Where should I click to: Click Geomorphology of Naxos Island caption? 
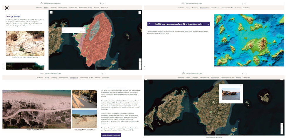coord(214,137)
